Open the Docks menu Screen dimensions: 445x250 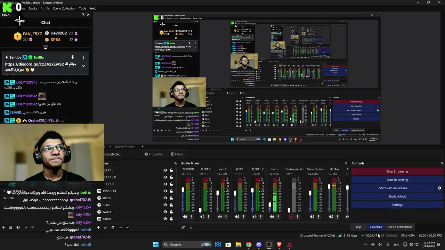[33, 8]
